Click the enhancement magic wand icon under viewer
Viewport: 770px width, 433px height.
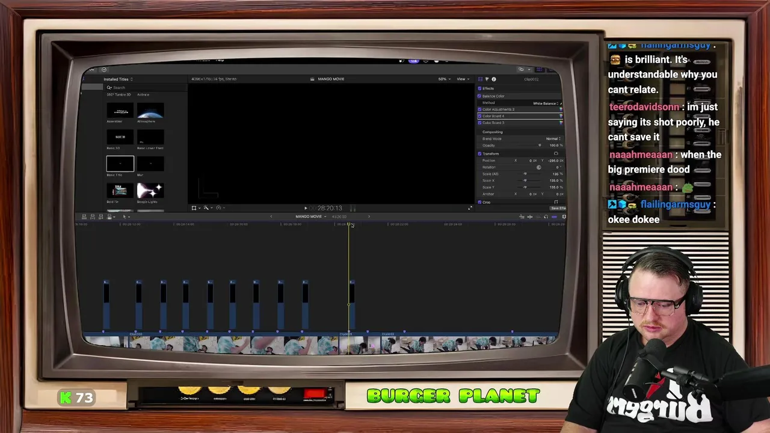point(206,207)
